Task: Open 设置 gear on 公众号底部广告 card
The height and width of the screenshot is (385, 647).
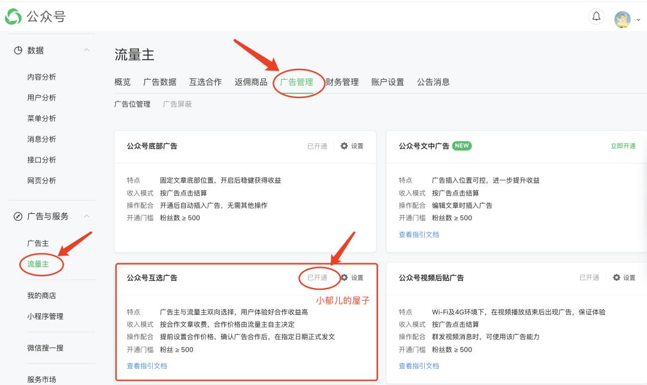Action: pos(344,145)
